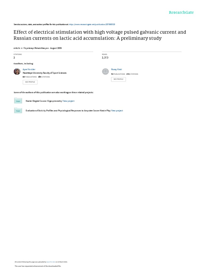Click the Master Degree Course project title

point(44,101)
